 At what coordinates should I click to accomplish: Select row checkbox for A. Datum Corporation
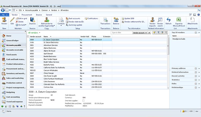(x=28, y=40)
